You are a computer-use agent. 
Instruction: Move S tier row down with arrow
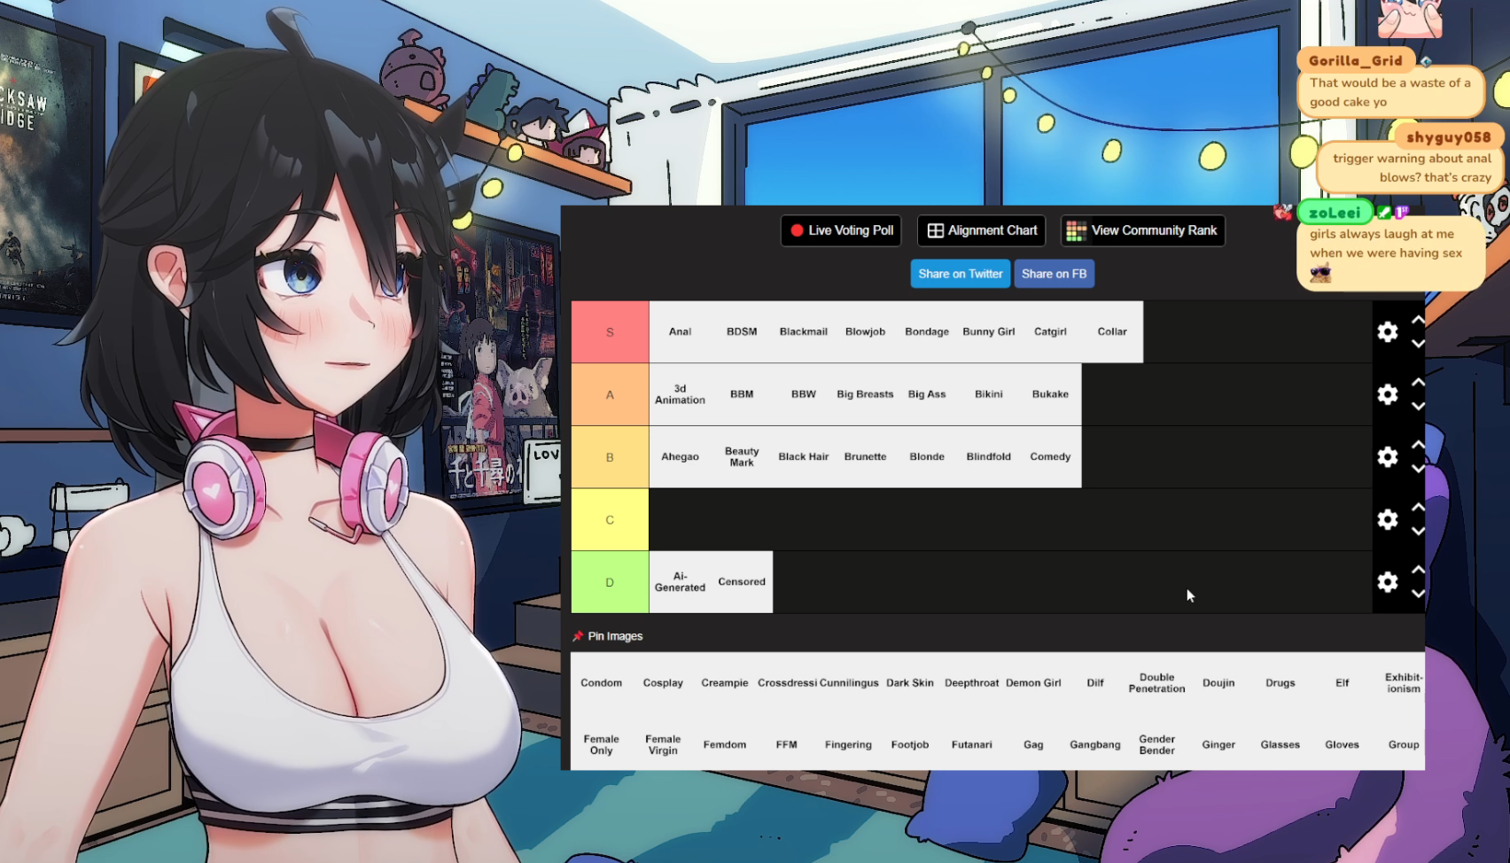[x=1418, y=344]
